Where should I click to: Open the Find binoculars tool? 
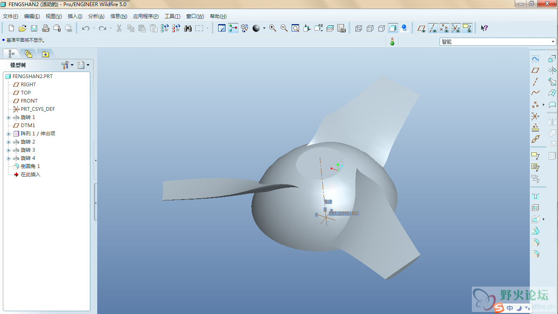pyautogui.click(x=188, y=28)
